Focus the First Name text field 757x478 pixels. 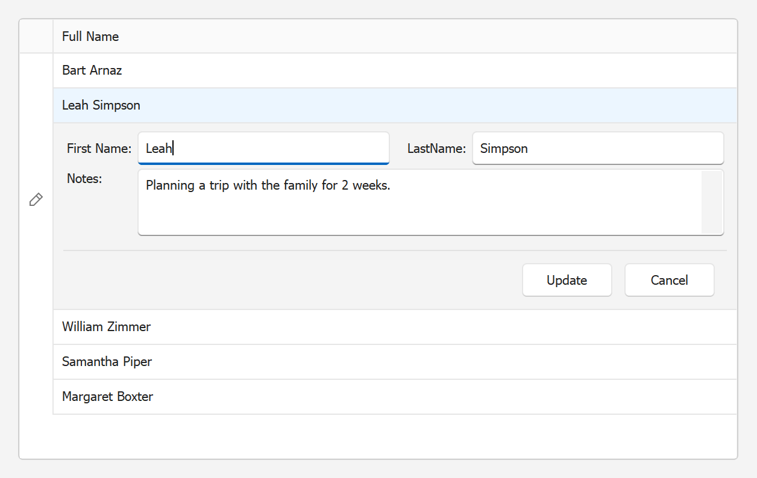(263, 148)
